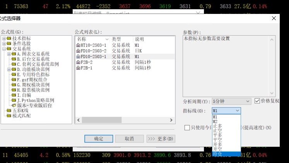Click the formula list left scroll arrow

click(78, 120)
